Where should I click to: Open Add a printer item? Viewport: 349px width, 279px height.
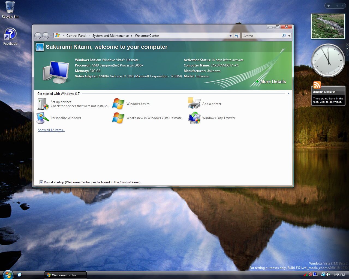(212, 104)
